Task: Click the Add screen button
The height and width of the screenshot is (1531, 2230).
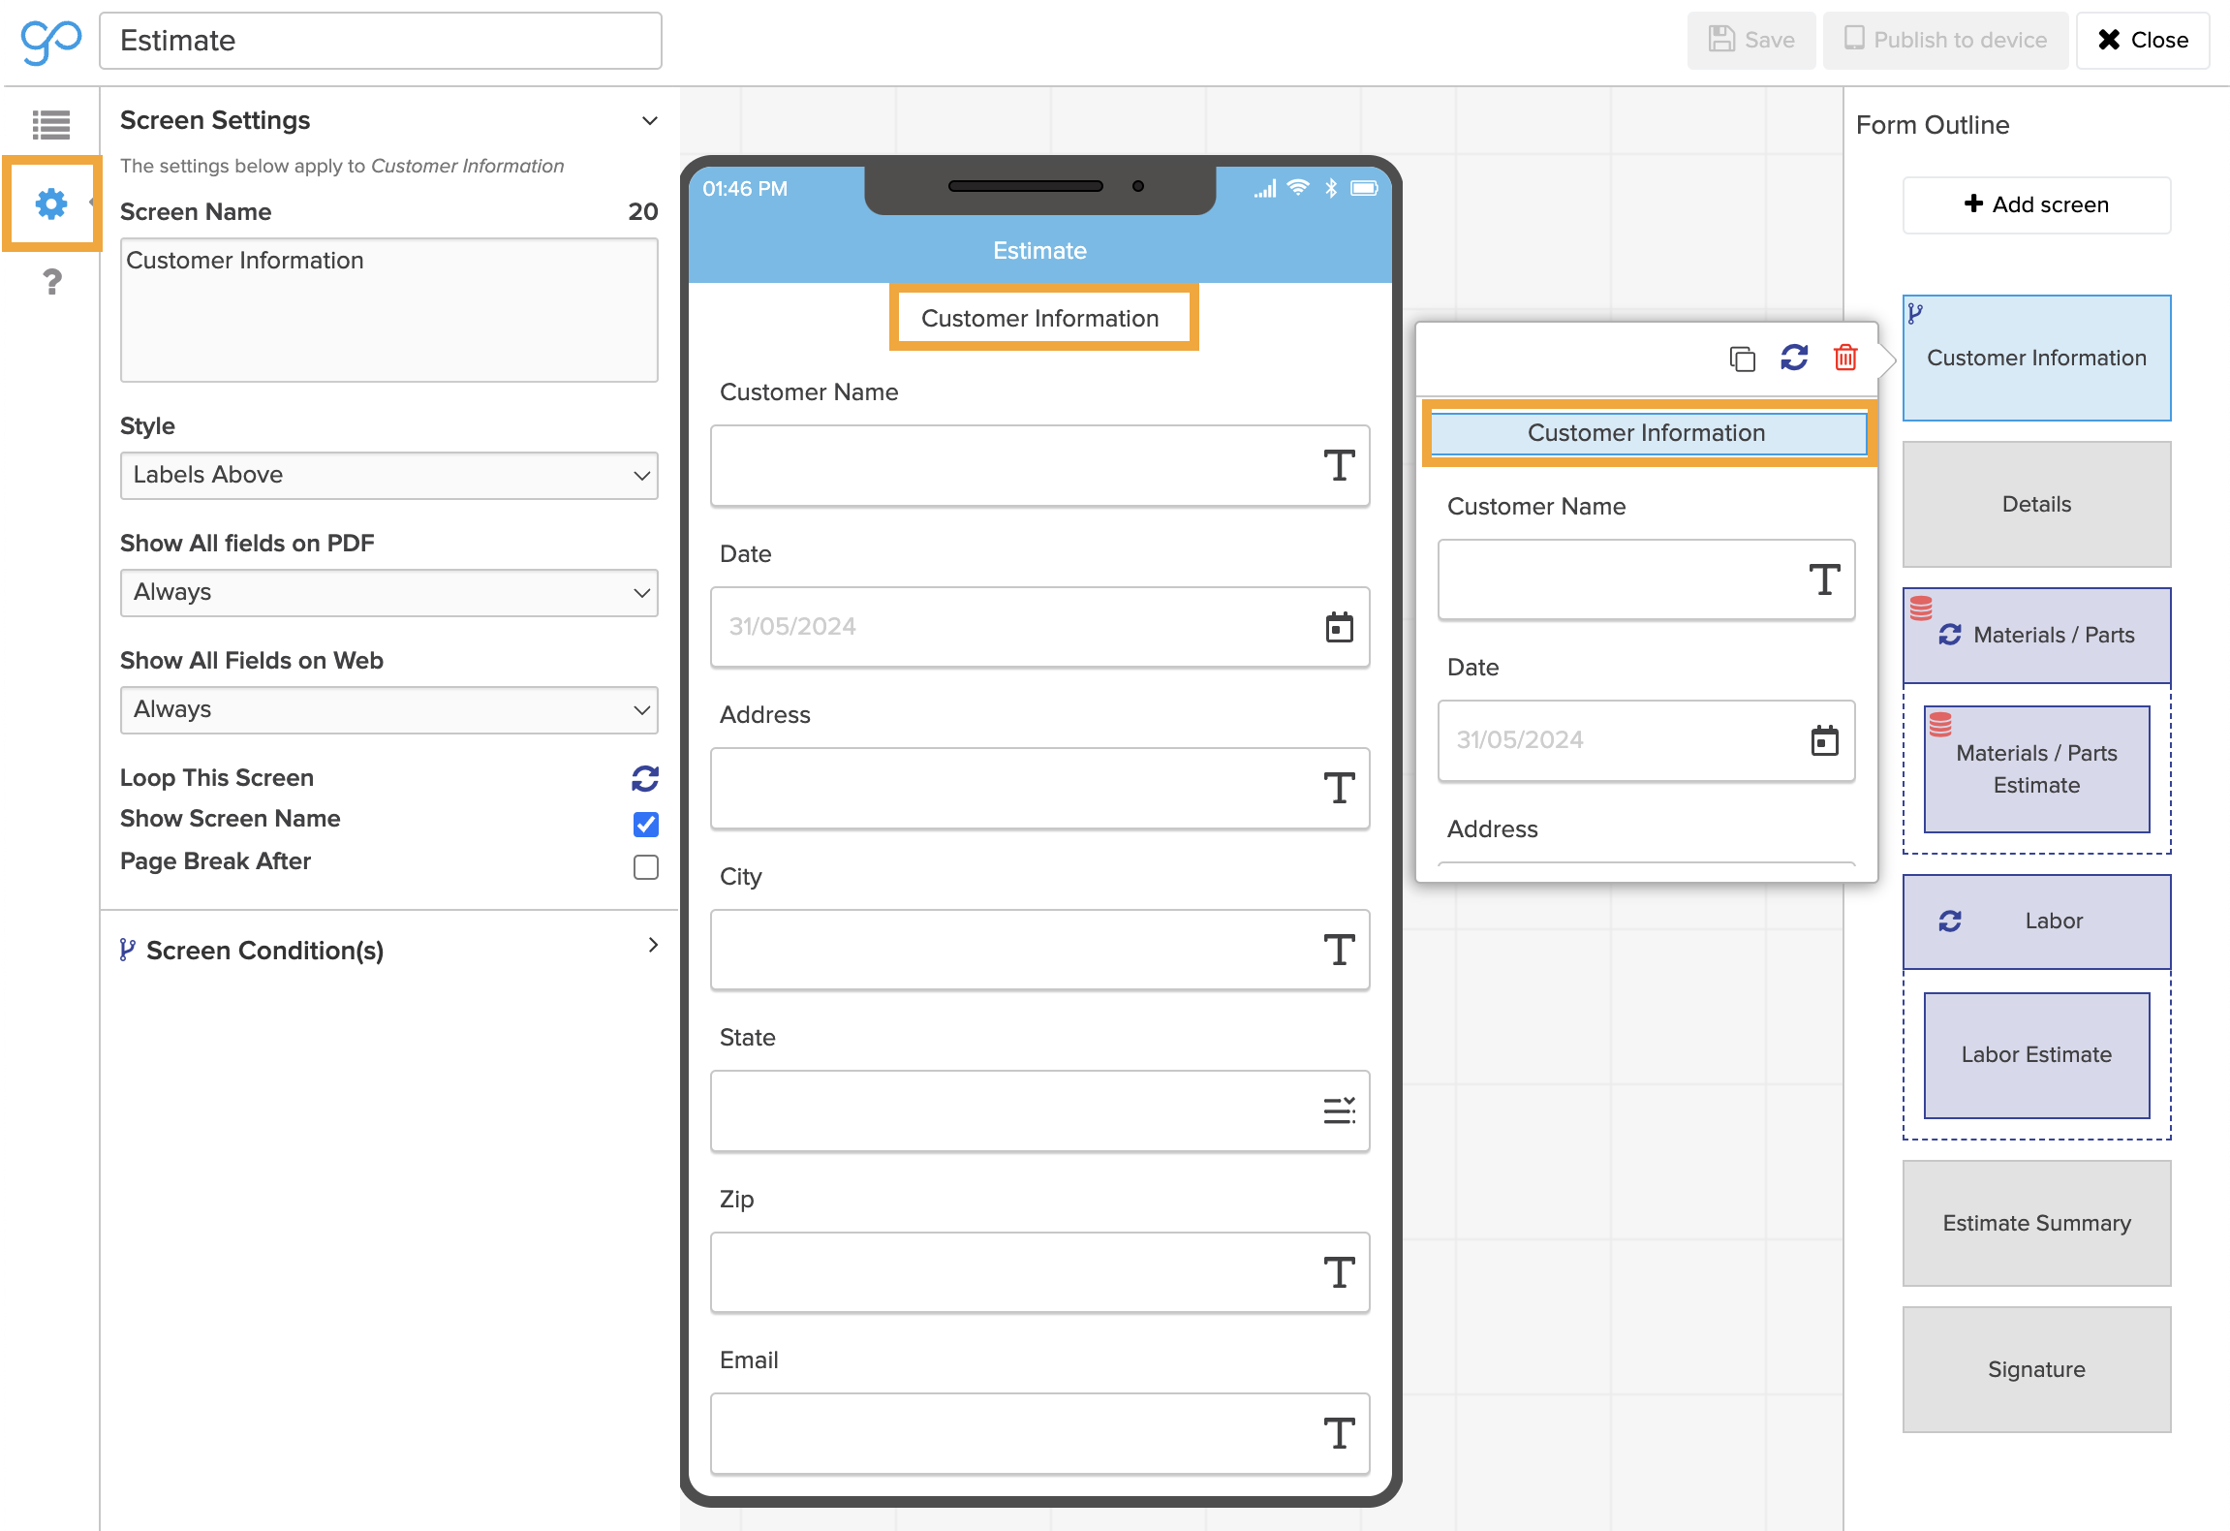Action: point(2035,204)
